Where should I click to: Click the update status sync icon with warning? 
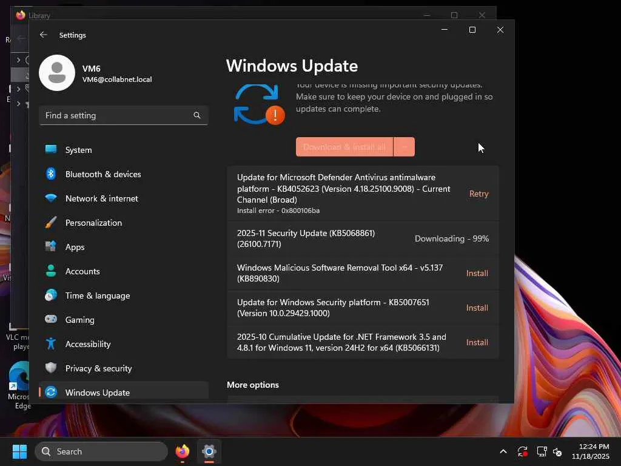click(x=259, y=104)
